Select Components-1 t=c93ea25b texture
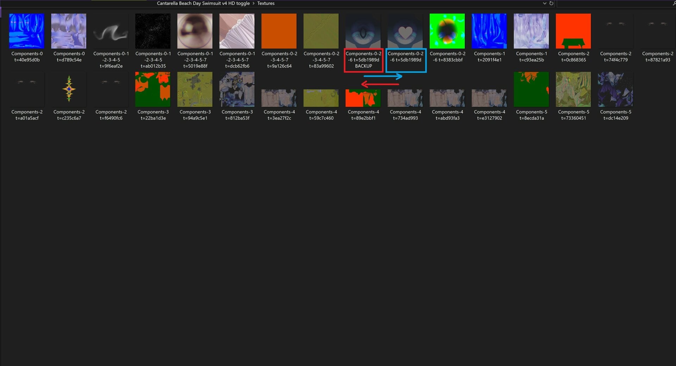Screen dimensions: 676x366 [x=531, y=31]
